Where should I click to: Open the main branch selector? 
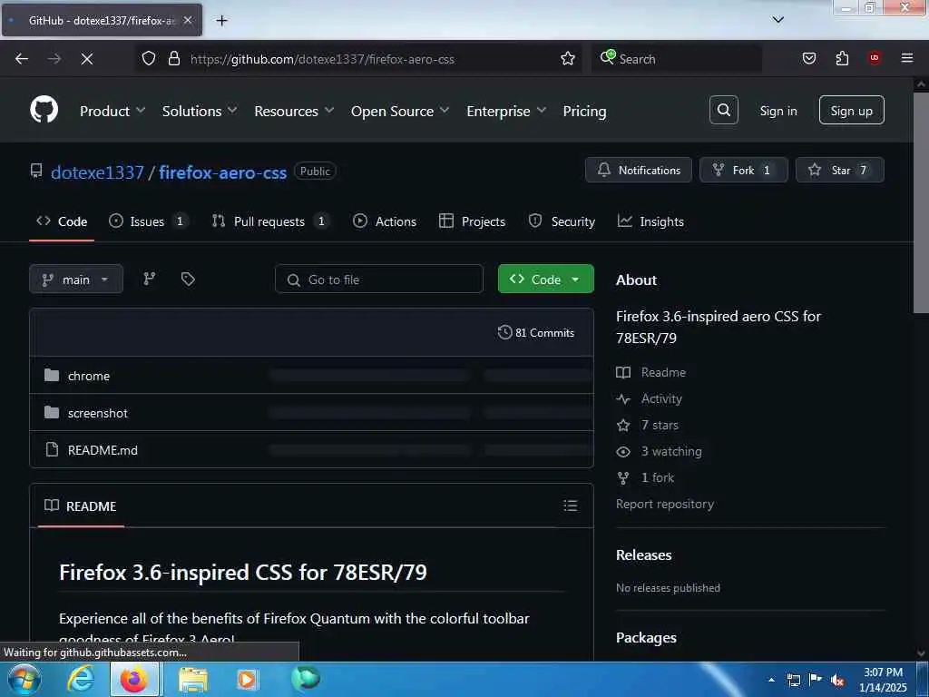(76, 280)
